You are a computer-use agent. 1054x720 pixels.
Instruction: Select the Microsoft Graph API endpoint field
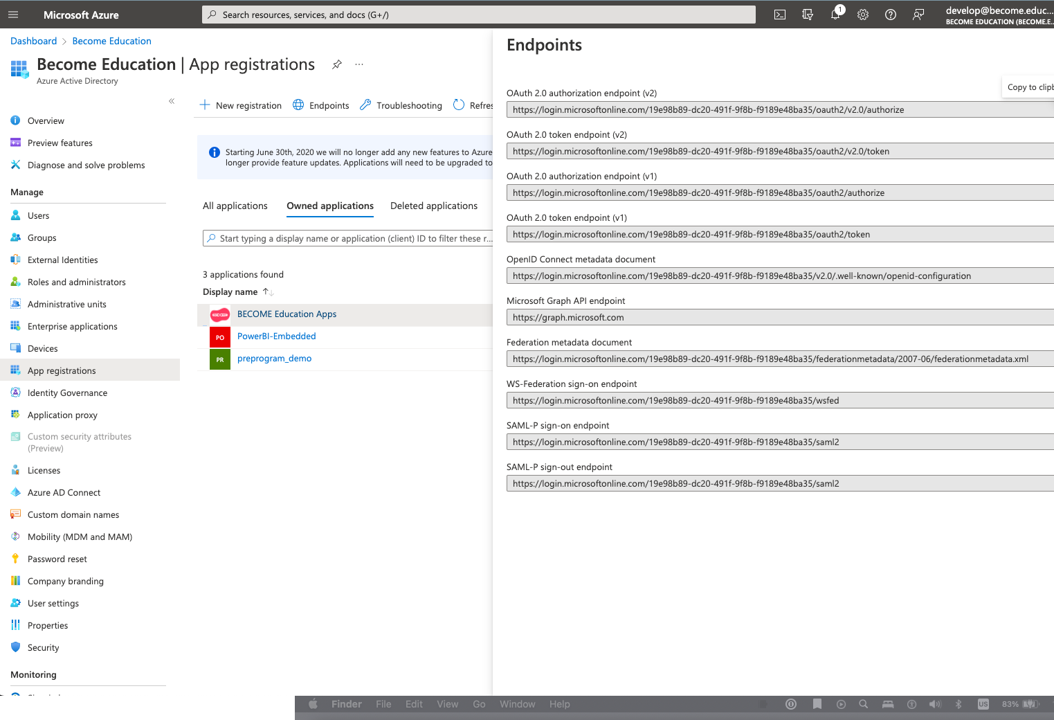tap(780, 317)
